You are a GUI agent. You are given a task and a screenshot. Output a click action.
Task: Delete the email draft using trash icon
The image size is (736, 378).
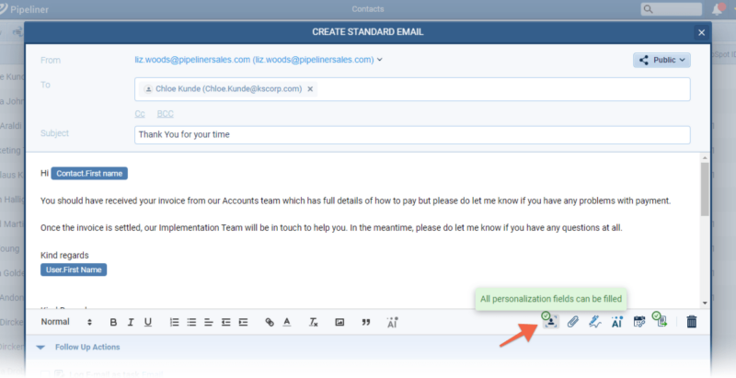coord(692,322)
